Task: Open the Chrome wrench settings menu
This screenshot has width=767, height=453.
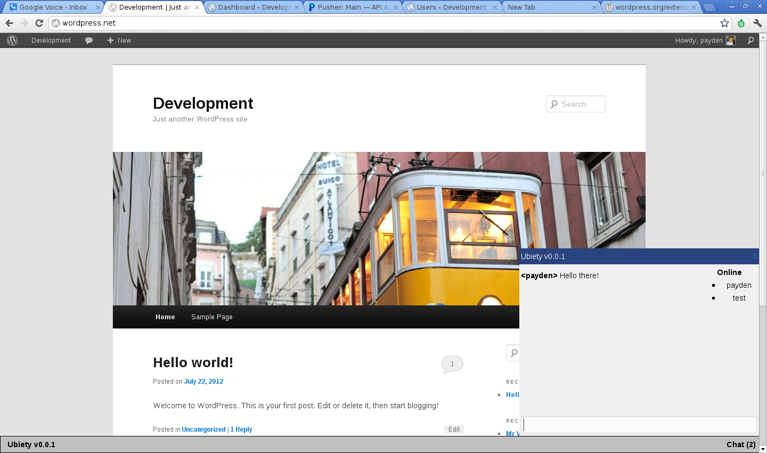Action: pos(757,23)
